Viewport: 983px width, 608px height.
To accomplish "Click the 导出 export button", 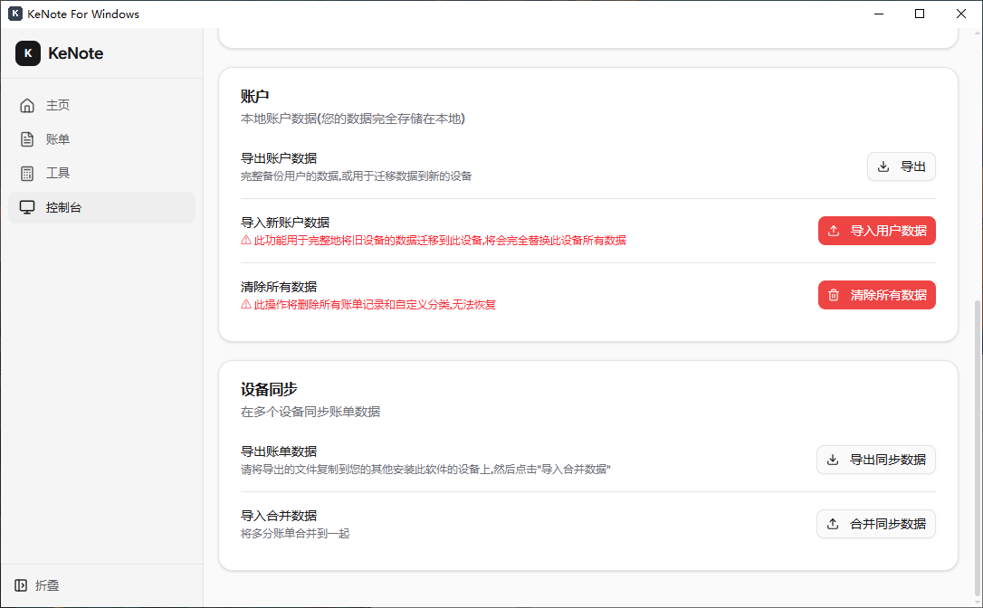I will pyautogui.click(x=901, y=166).
